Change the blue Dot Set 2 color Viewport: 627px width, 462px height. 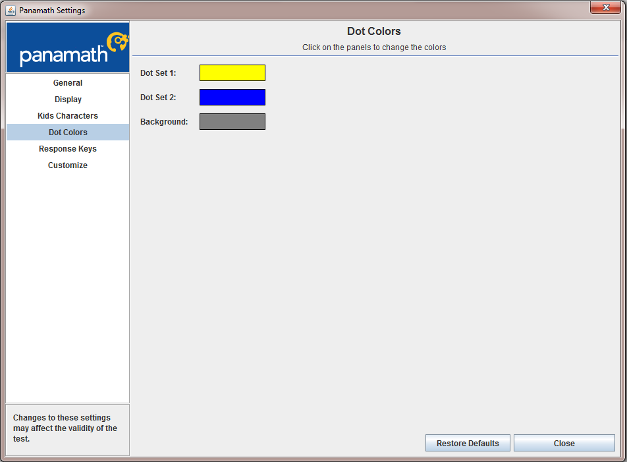pos(232,97)
